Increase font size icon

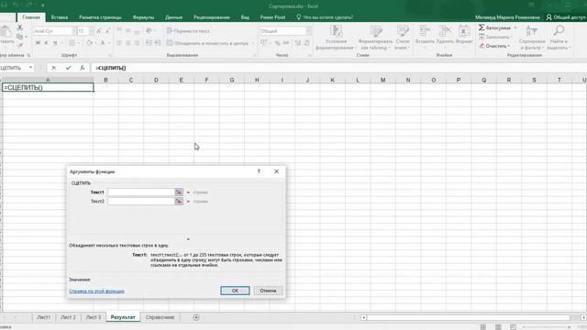[99, 31]
